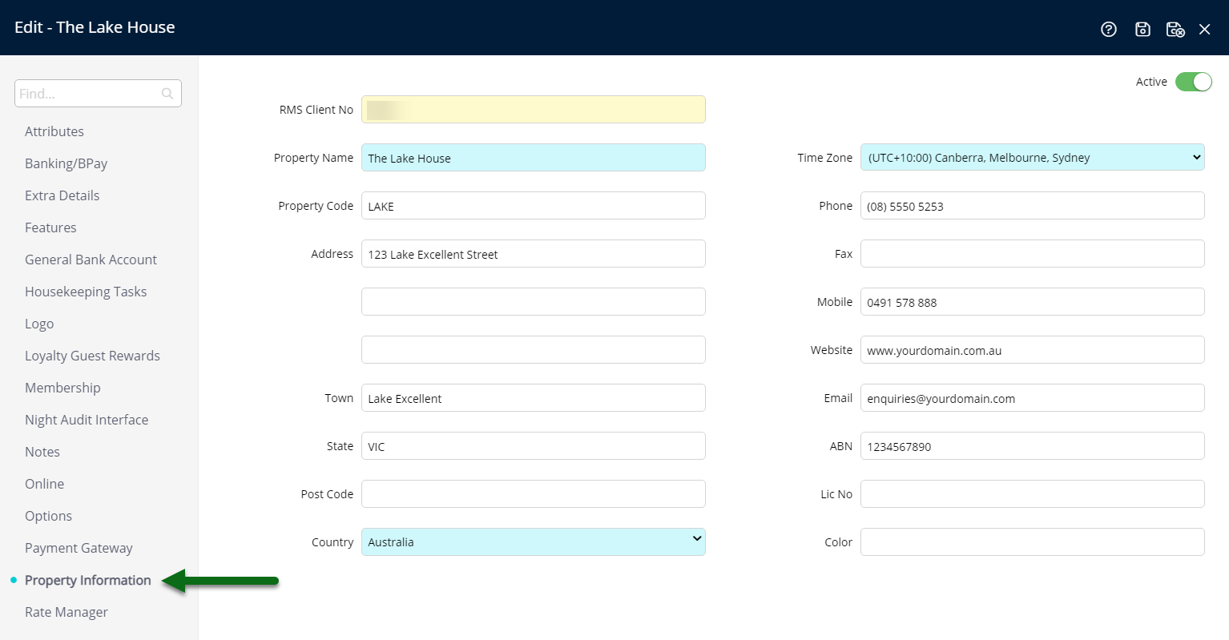1229x640 pixels.
Task: Click the Email field
Action: 1032,398
